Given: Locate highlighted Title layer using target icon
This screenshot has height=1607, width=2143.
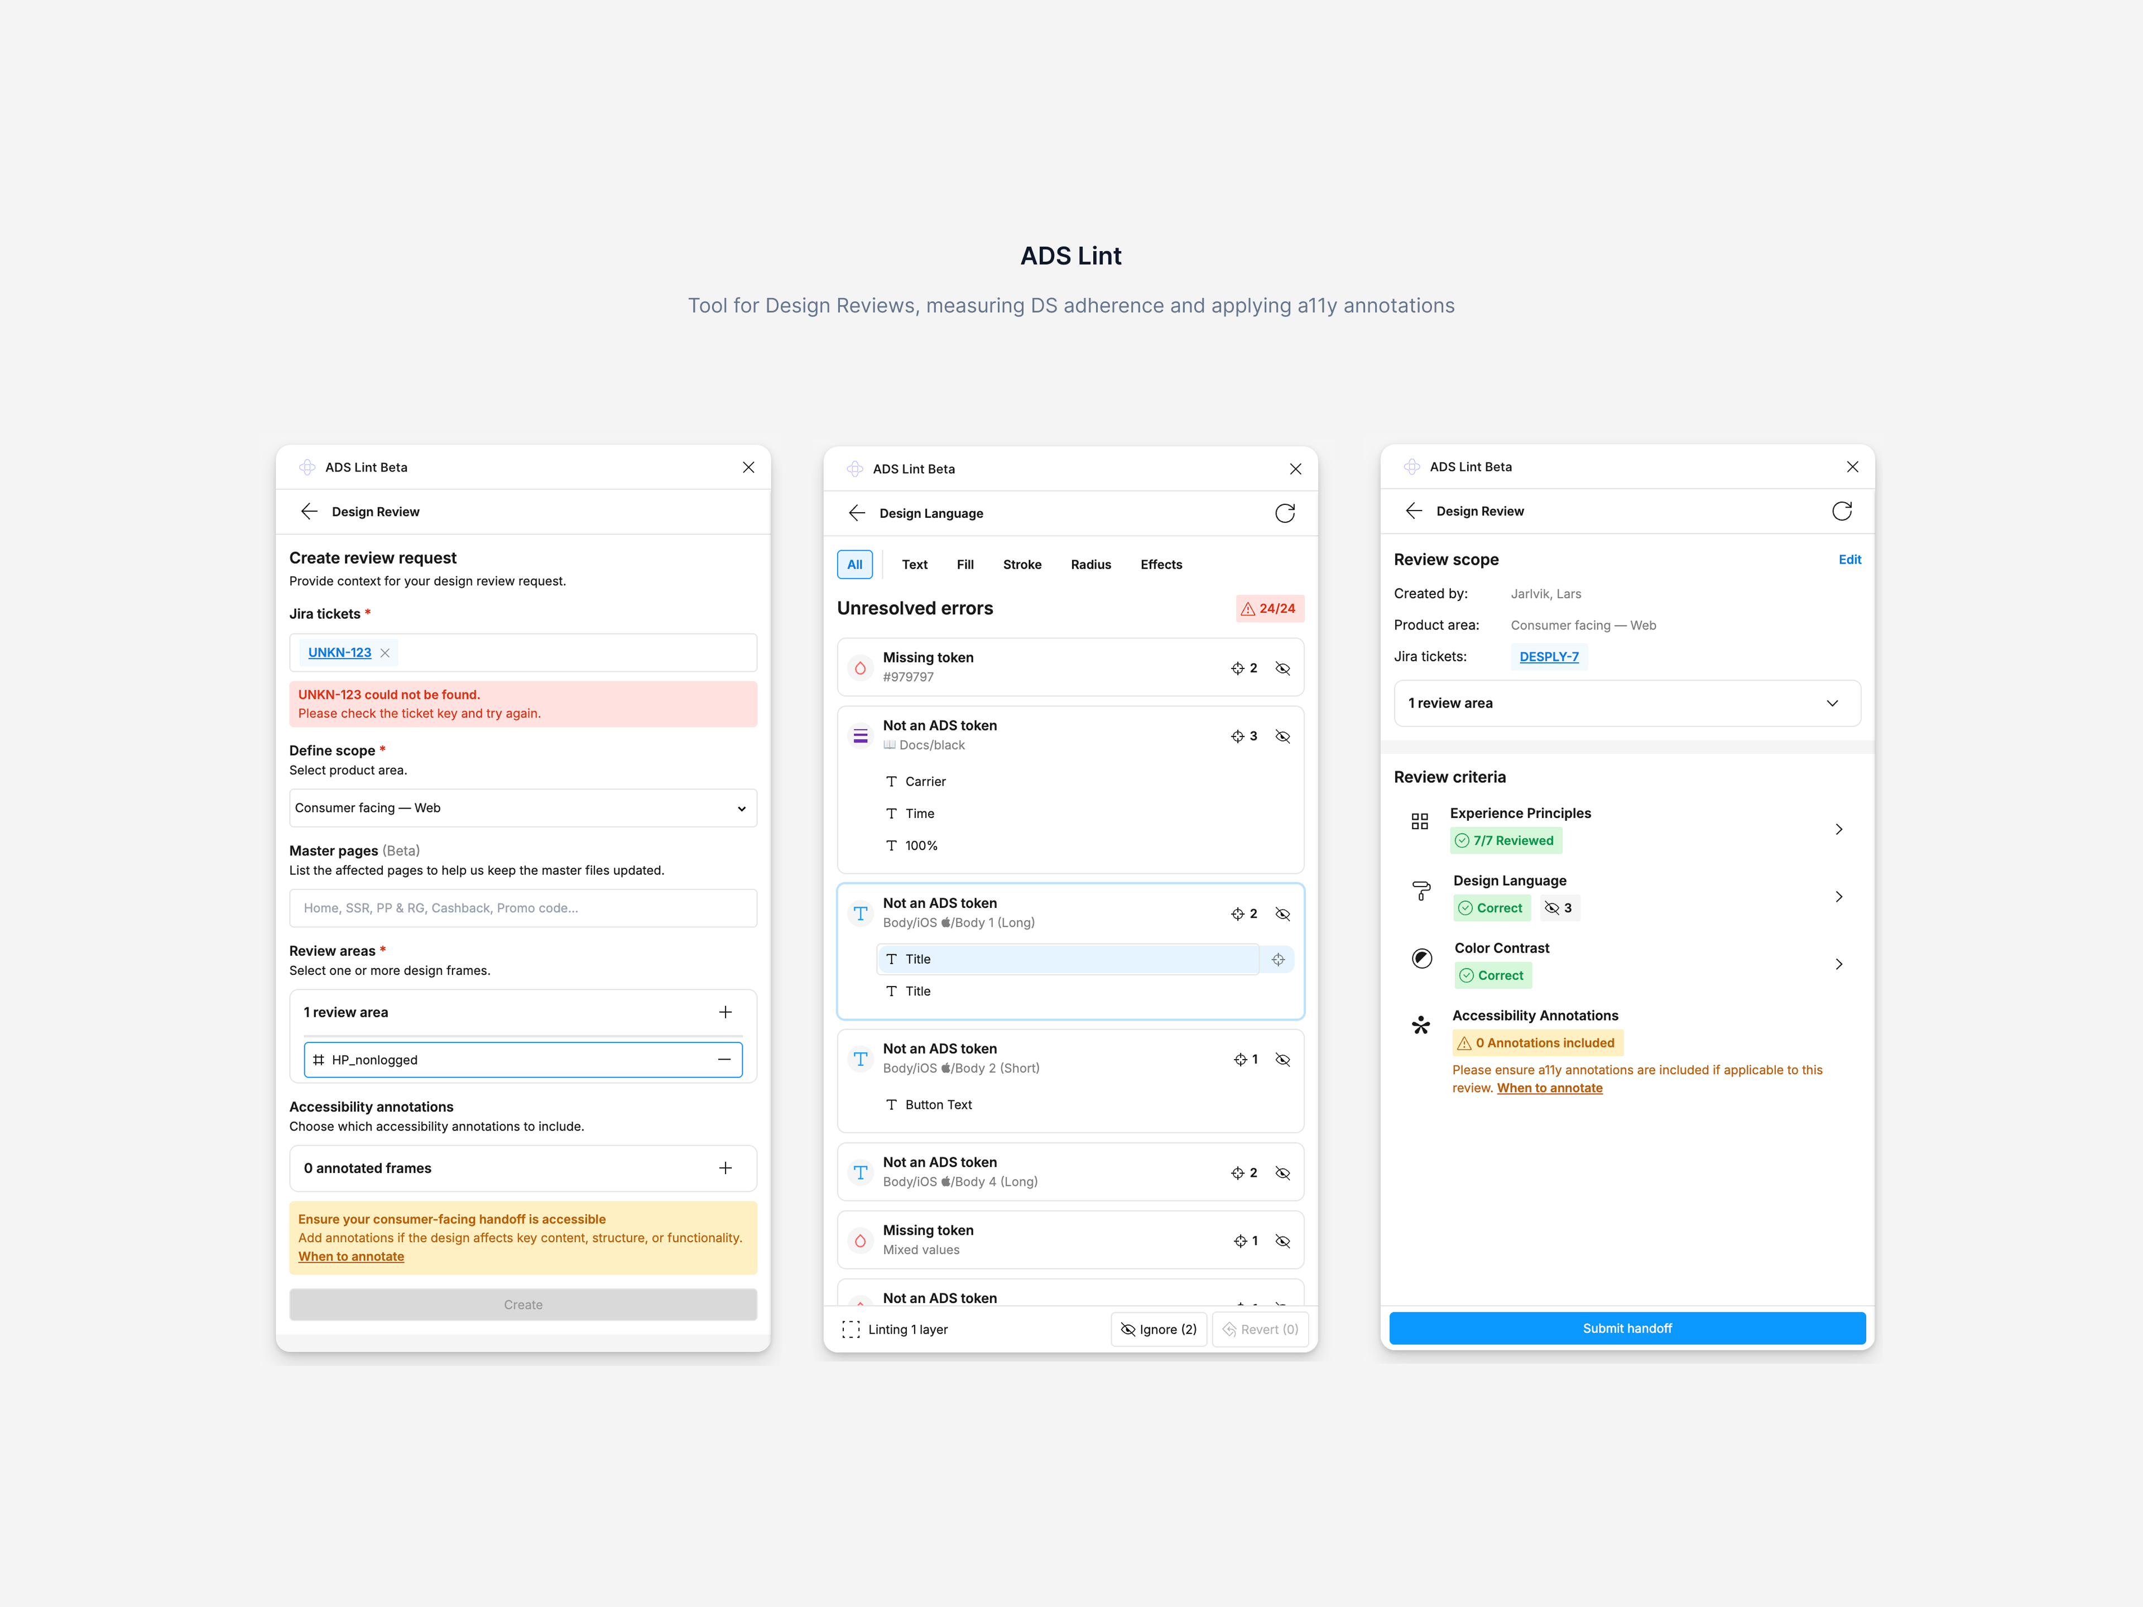Looking at the screenshot, I should tap(1278, 960).
